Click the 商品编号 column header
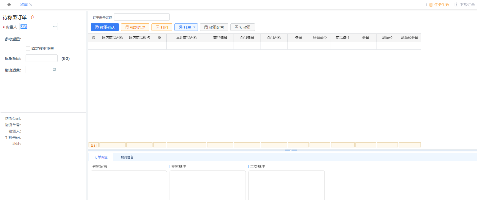 [220, 38]
